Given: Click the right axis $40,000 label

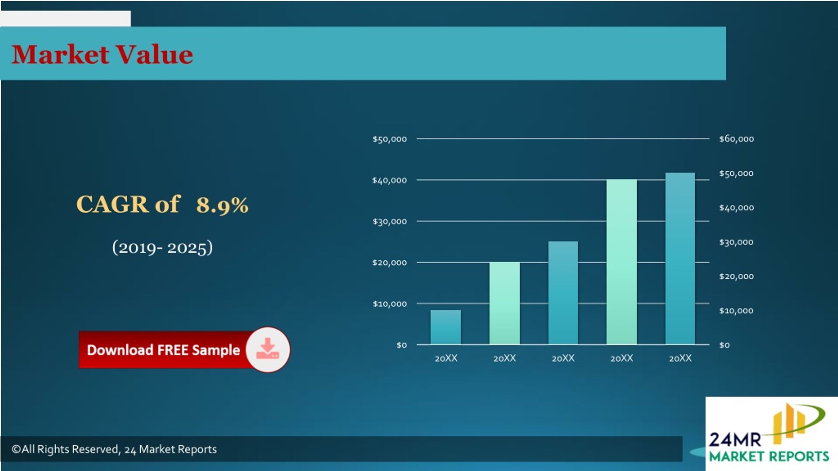Looking at the screenshot, I should (737, 208).
